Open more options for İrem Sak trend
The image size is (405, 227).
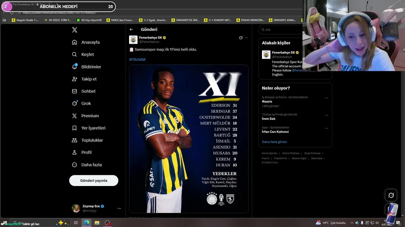tap(327, 115)
